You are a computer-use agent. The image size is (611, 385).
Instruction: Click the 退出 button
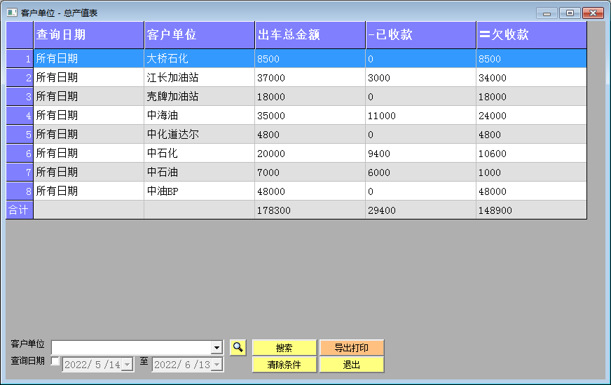coord(352,365)
